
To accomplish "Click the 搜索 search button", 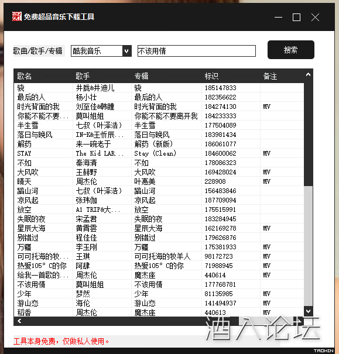I will point(290,50).
